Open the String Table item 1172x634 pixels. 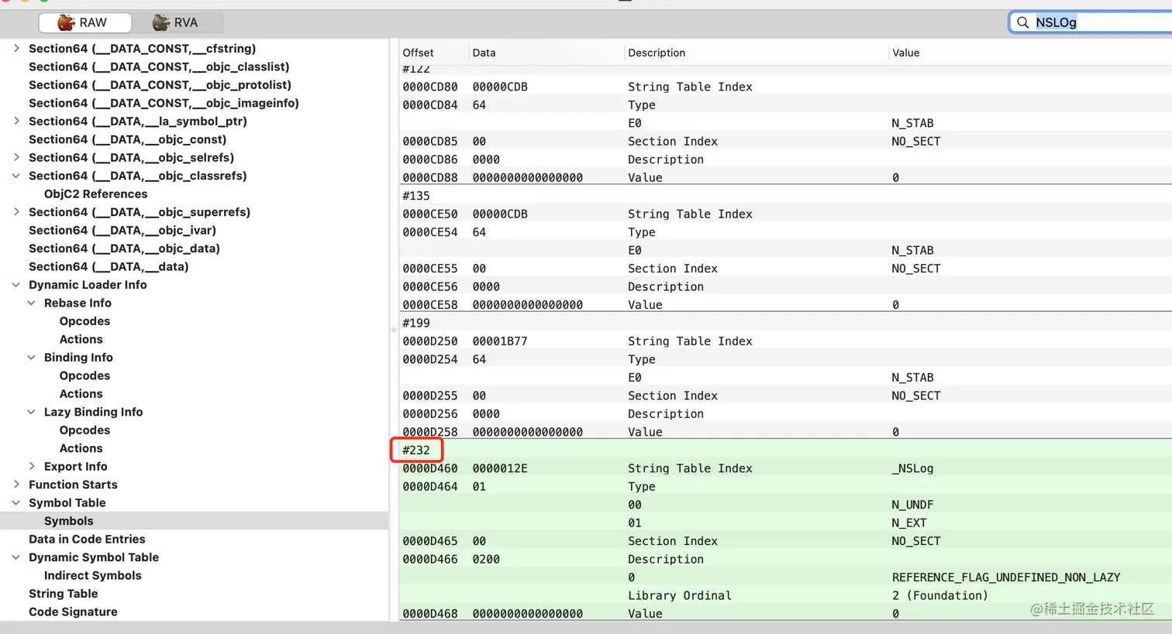click(x=63, y=594)
